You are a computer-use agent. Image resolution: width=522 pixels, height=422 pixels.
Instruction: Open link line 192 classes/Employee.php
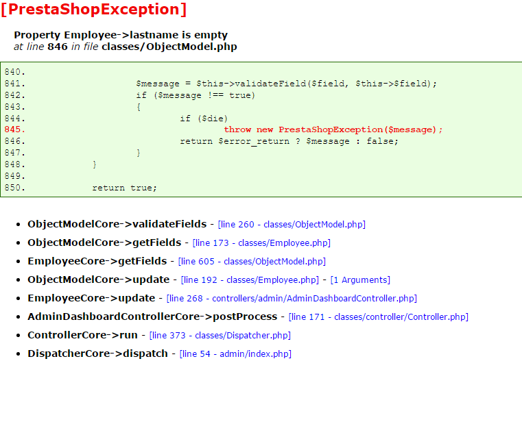pyautogui.click(x=250, y=280)
